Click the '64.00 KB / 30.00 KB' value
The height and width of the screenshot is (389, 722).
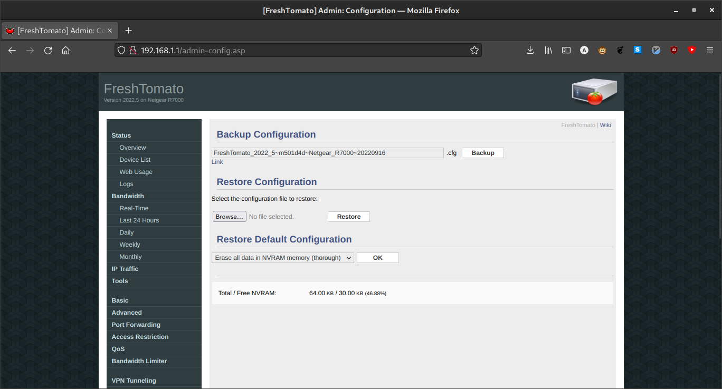336,293
